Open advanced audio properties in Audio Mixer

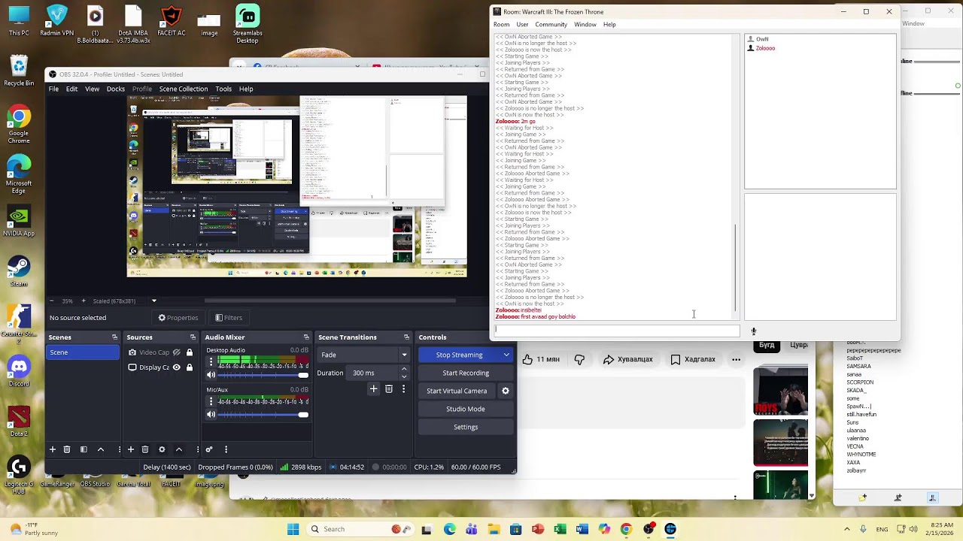click(x=209, y=449)
